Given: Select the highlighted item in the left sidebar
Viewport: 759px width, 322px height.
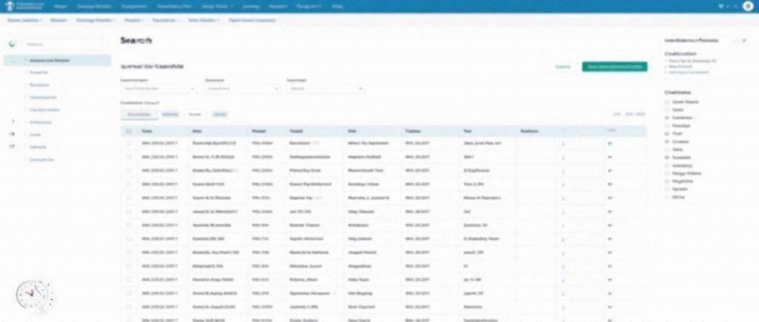Looking at the screenshot, I should (59, 59).
